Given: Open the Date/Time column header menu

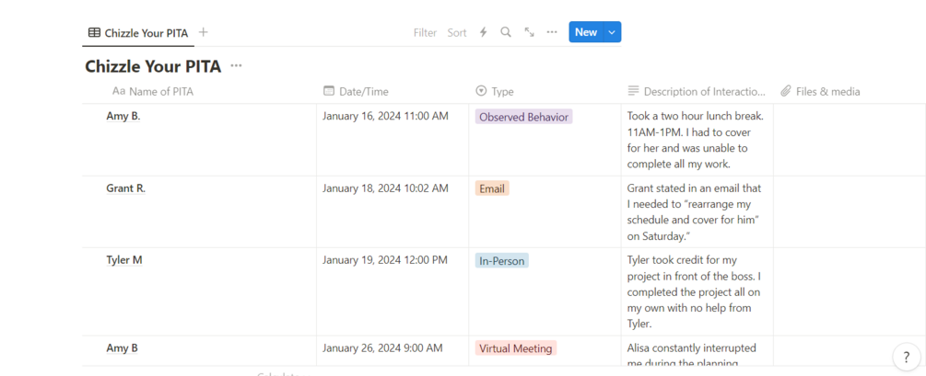Looking at the screenshot, I should tap(364, 92).
